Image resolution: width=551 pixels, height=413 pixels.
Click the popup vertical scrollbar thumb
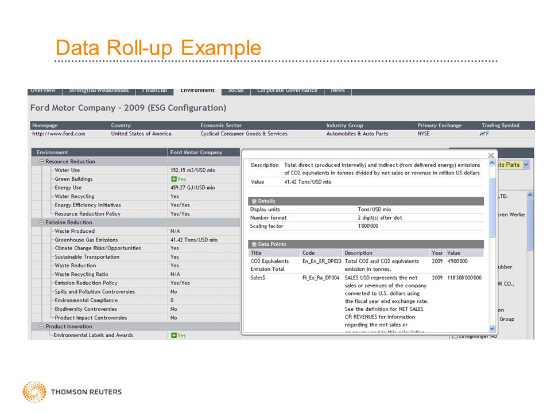click(x=492, y=207)
